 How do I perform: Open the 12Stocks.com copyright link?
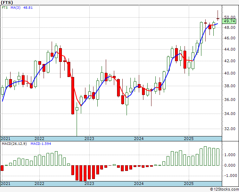pos(224,190)
